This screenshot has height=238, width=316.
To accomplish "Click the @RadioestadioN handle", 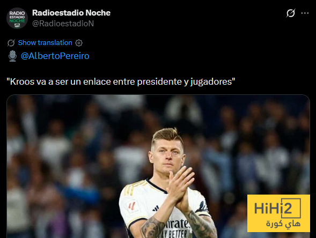I will point(63,24).
